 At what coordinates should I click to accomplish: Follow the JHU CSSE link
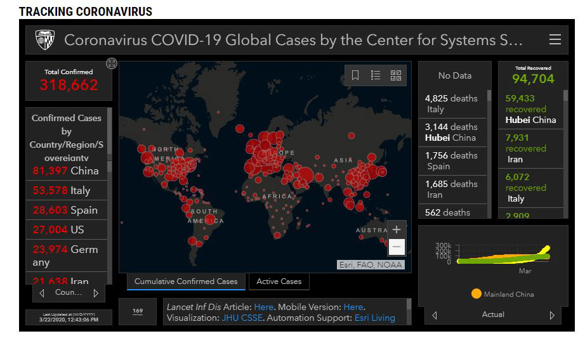(x=242, y=318)
